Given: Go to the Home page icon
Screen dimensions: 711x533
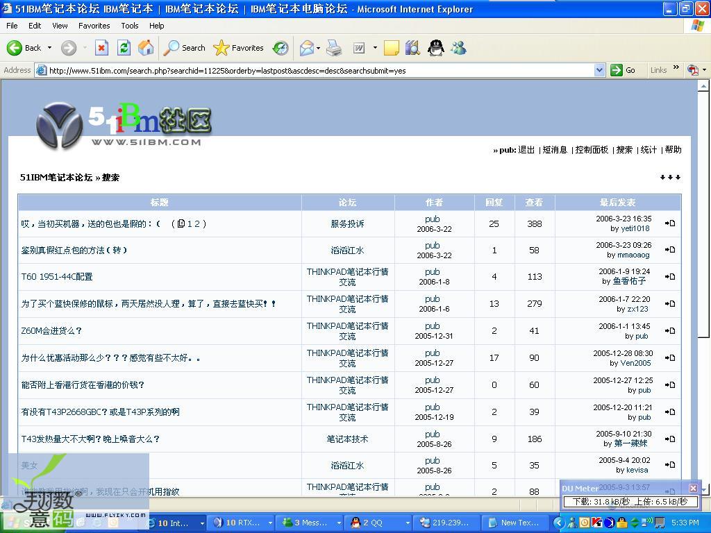Looking at the screenshot, I should [146, 48].
